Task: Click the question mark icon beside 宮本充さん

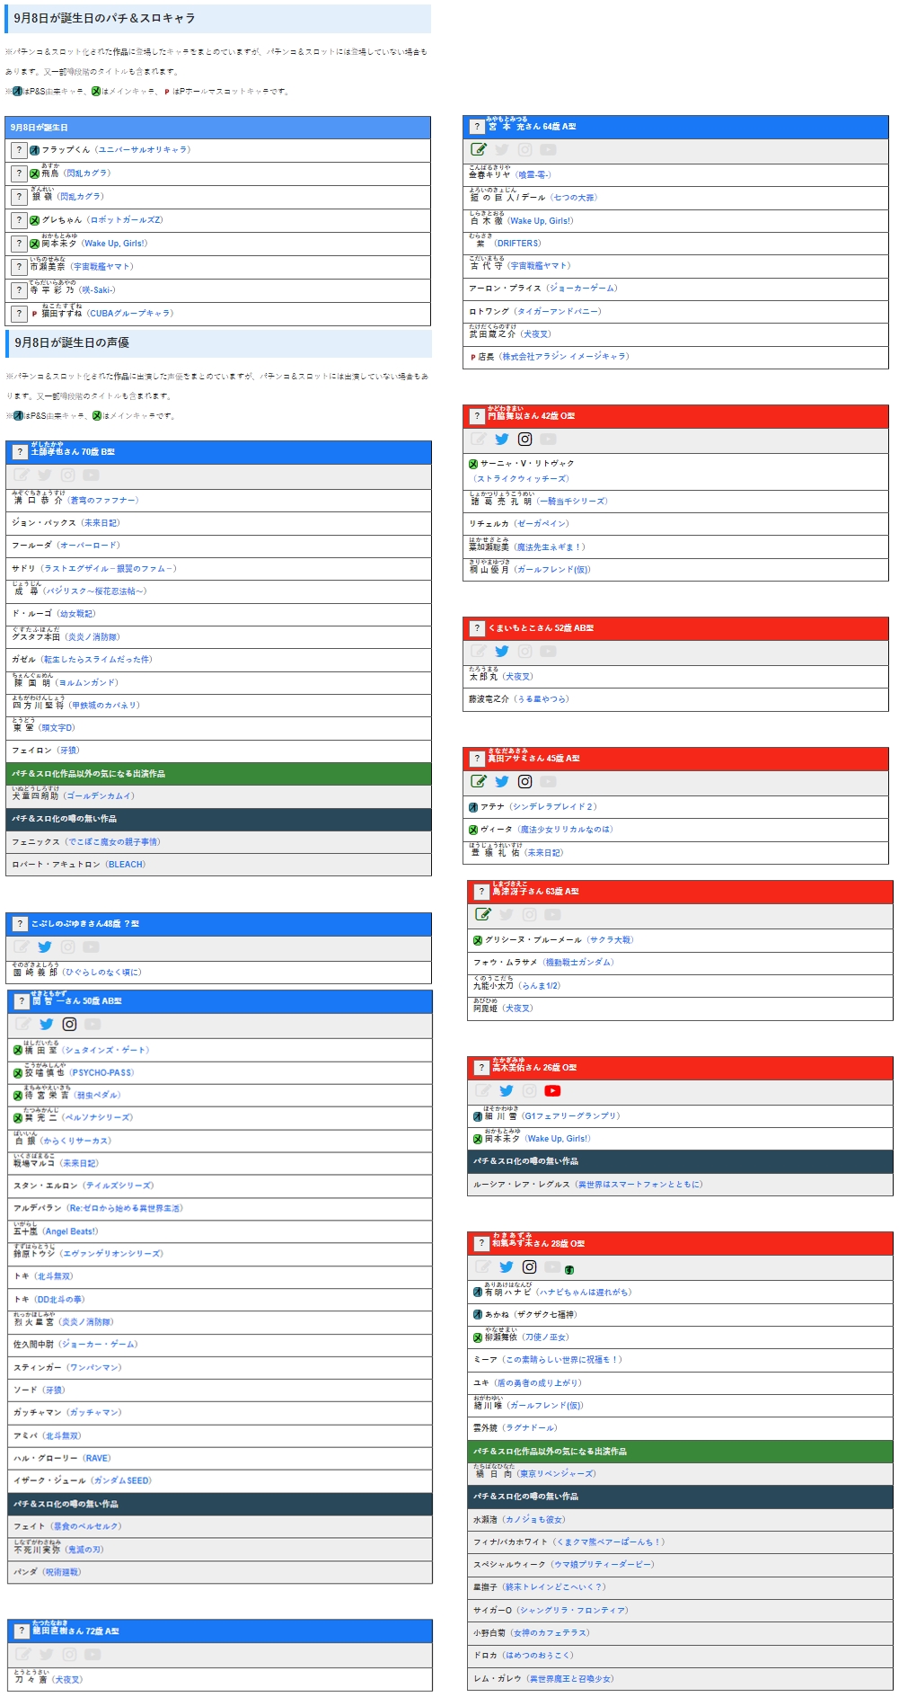Action: pos(477,127)
